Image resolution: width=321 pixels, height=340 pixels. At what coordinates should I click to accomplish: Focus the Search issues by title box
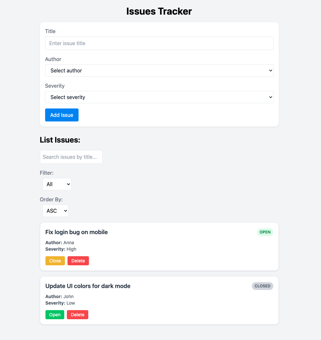click(x=71, y=157)
